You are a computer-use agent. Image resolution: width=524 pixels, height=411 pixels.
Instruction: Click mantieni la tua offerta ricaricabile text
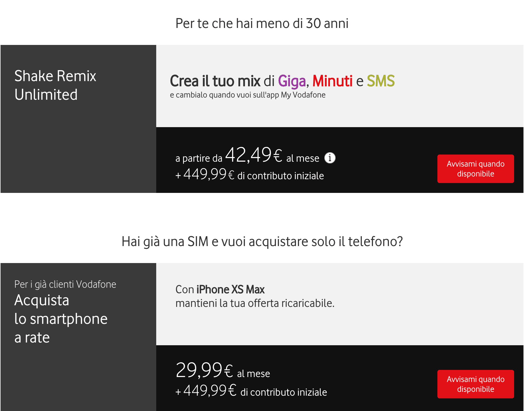pos(255,303)
